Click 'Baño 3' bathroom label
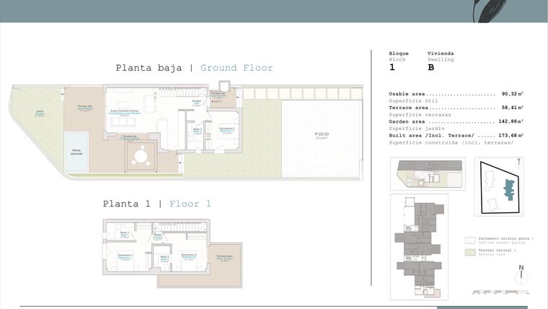Screen dimensions: 548x309 198,131
